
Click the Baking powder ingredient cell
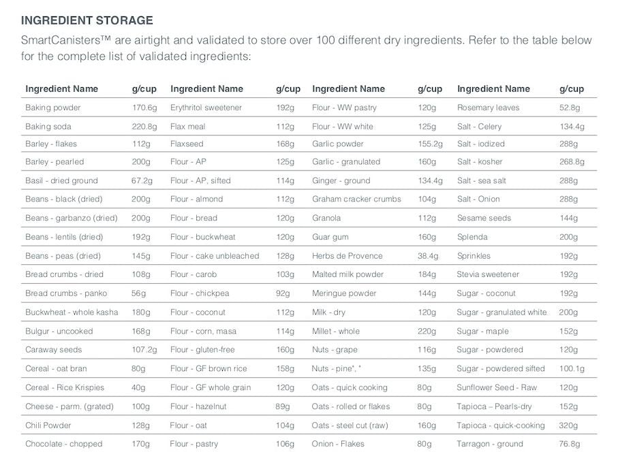click(x=52, y=108)
